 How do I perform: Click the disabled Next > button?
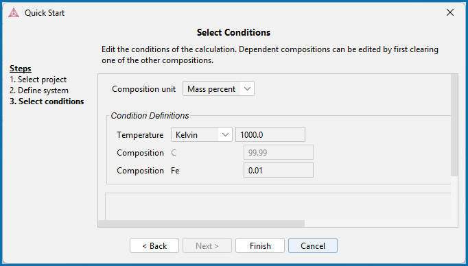pos(207,245)
